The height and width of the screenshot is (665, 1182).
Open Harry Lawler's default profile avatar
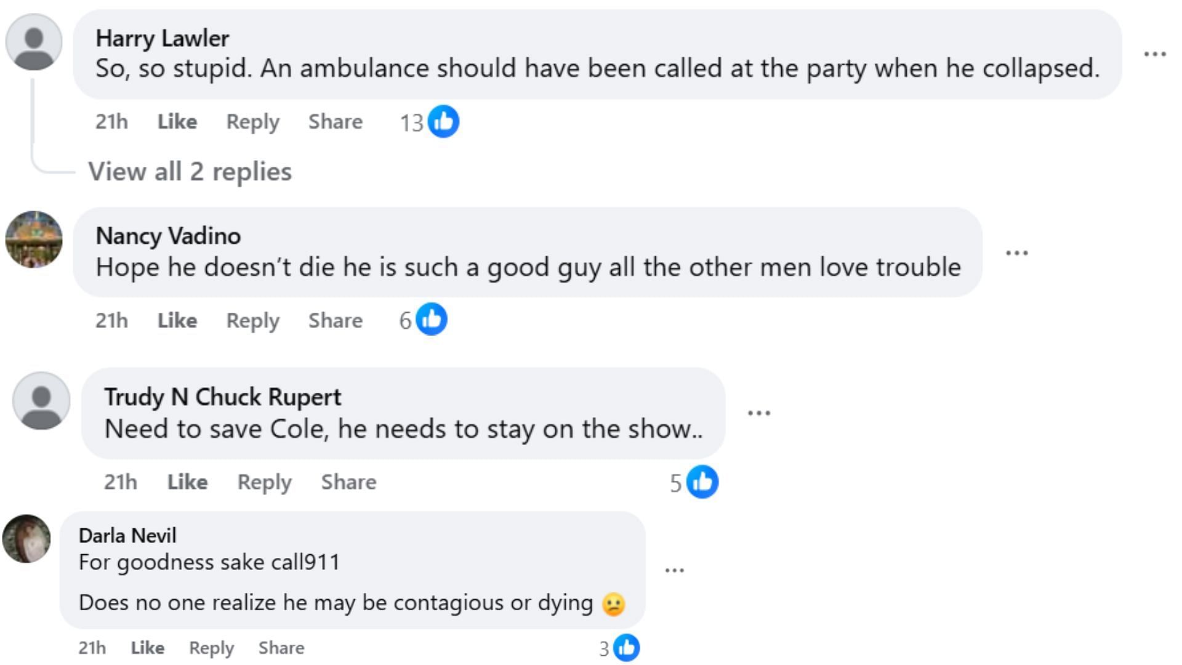[34, 42]
